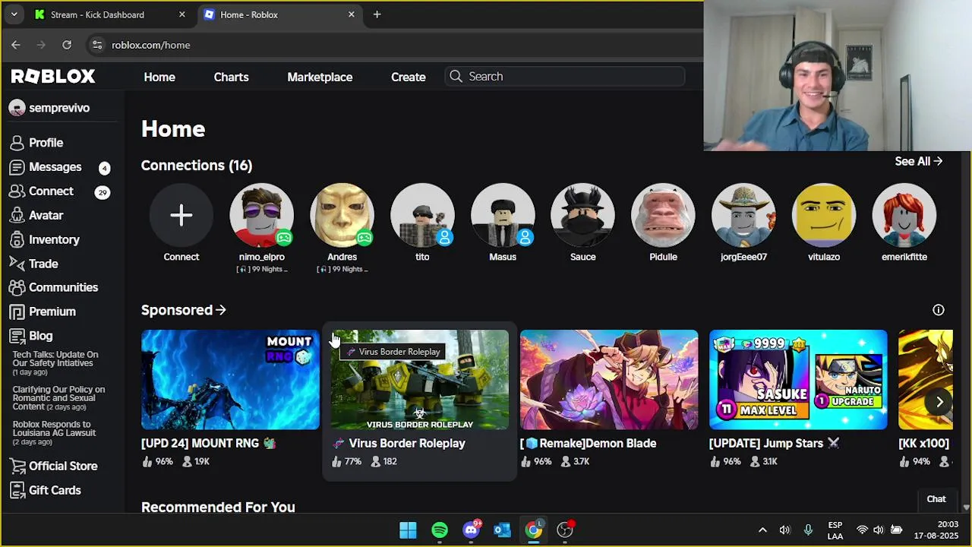Open tab search dropdown arrow
The height and width of the screenshot is (547, 972).
[x=14, y=14]
